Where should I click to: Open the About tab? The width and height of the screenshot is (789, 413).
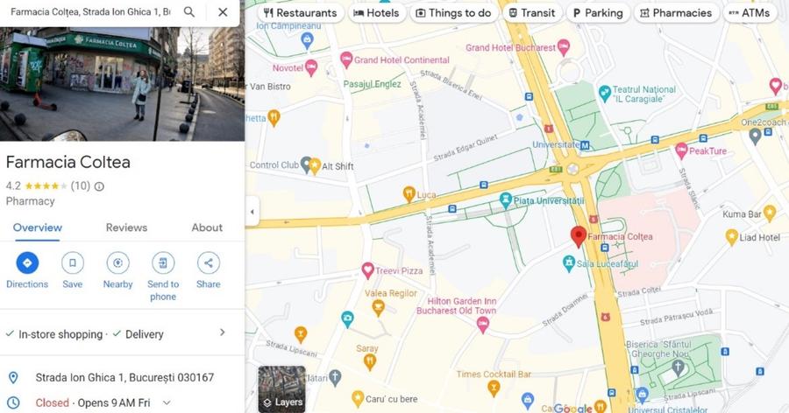tap(207, 227)
